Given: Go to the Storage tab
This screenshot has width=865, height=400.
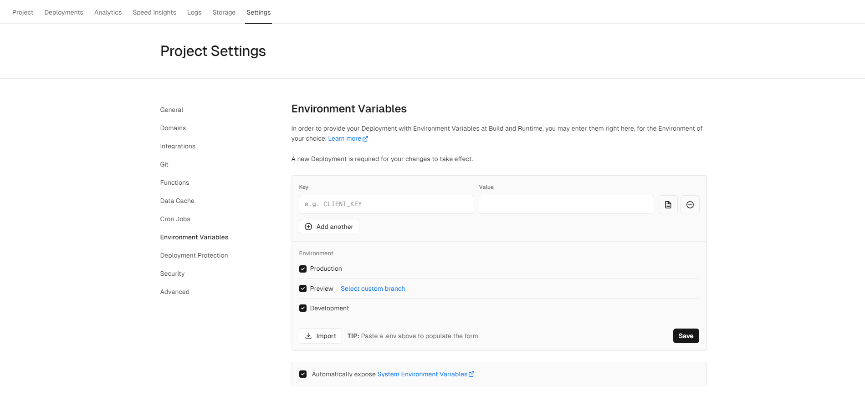Looking at the screenshot, I should coord(224,12).
